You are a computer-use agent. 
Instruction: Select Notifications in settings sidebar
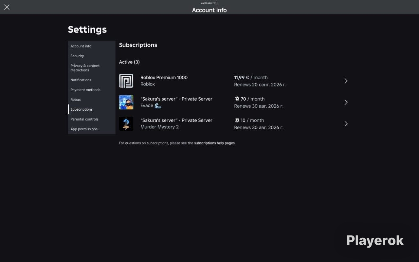point(92,80)
